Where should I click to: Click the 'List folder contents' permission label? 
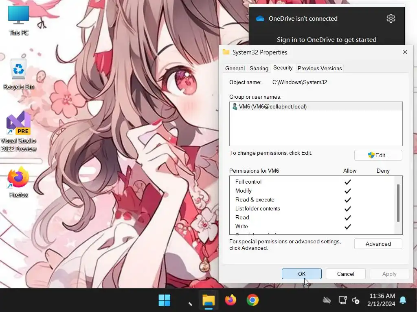[257, 208]
